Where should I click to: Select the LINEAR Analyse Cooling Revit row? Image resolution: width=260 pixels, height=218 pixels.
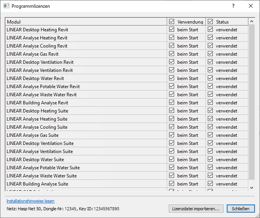[127, 46]
